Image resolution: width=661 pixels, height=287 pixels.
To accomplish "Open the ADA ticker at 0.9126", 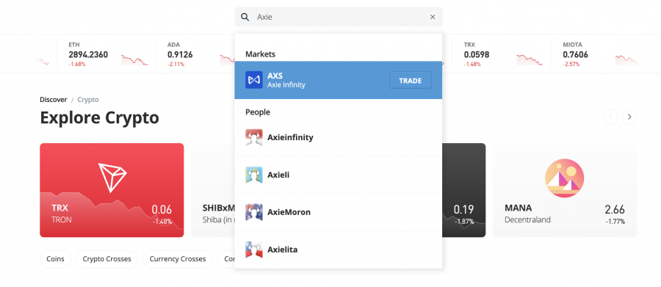I will click(195, 54).
